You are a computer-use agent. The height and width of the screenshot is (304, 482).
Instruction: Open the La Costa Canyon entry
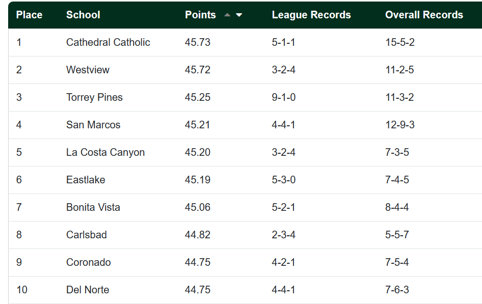(105, 152)
